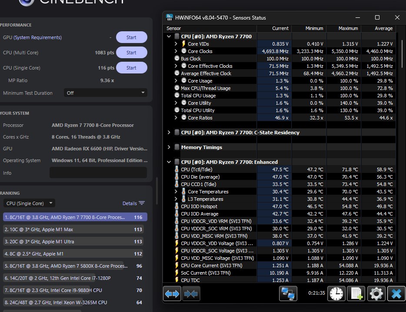Expand the Core VIDs row
Viewport: 406px width, 312px height.
point(176,44)
